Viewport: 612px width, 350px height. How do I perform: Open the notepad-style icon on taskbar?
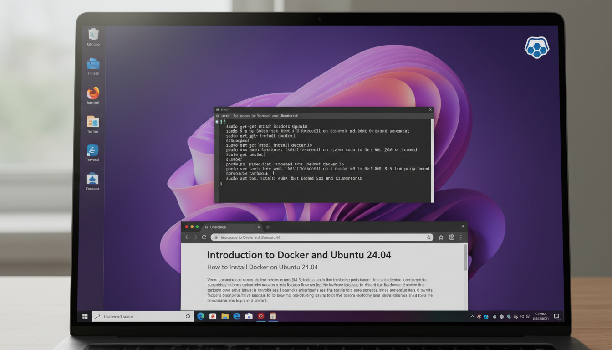pyautogui.click(x=273, y=316)
